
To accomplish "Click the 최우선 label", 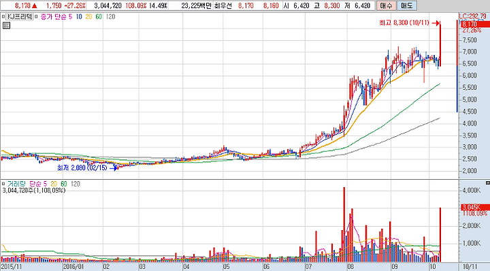I will 223,5.
